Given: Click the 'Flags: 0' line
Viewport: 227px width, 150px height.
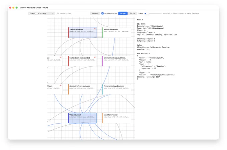Looking at the screenshot, I should pos(141,30).
